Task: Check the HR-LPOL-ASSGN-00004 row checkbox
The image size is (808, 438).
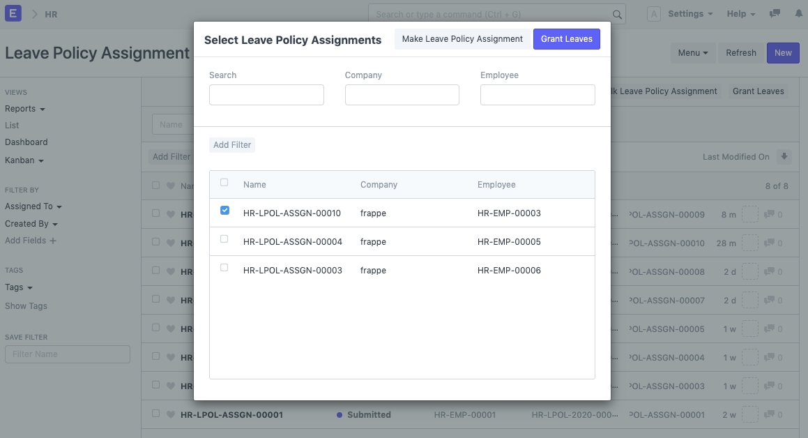Action: [x=224, y=239]
